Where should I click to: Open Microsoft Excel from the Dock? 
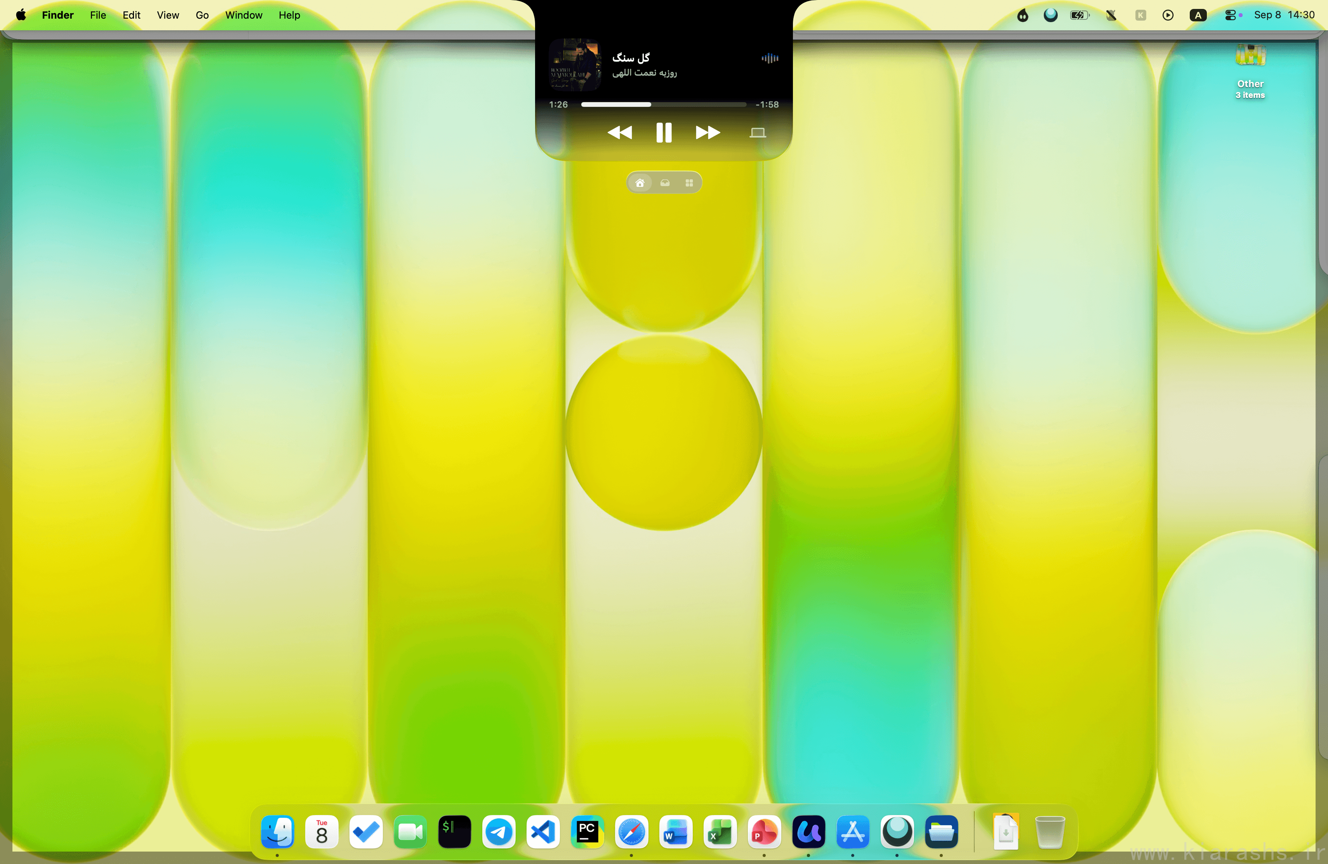720,832
